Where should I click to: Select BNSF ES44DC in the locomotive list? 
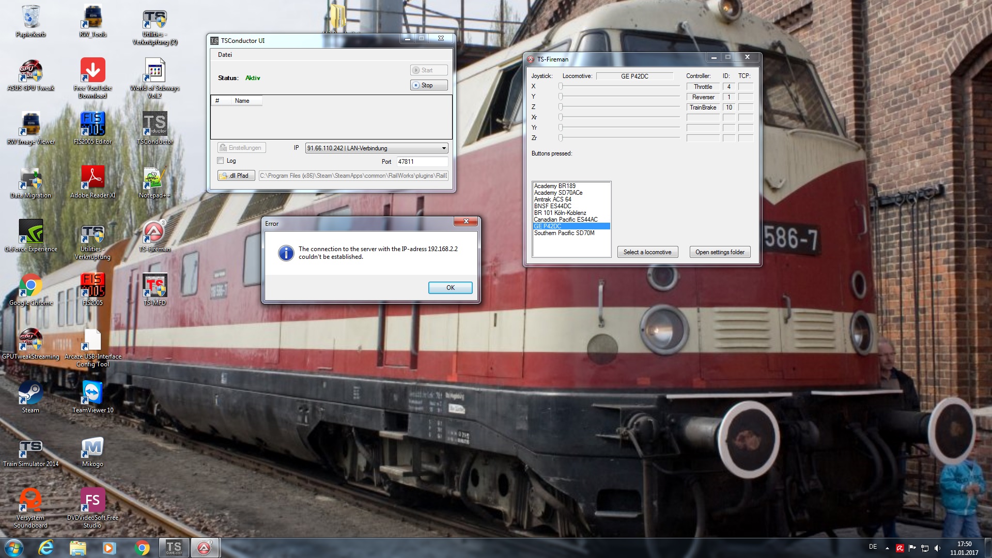552,206
